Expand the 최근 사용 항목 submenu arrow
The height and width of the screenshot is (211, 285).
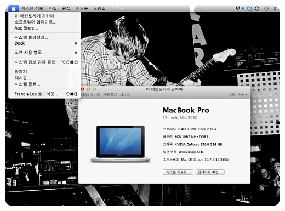(76, 53)
